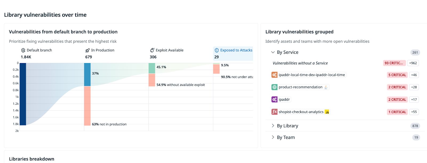Viewport: 427px width, 163px height.
Task: Open Vulnerabilities without a Service row
Action: coord(300,63)
